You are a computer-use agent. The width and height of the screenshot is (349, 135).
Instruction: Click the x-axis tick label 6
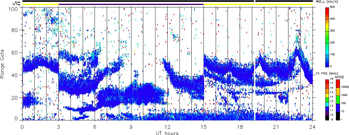pos(95,127)
